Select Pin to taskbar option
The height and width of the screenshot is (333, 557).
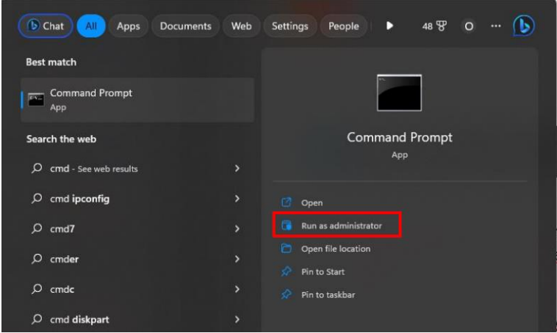[328, 294]
